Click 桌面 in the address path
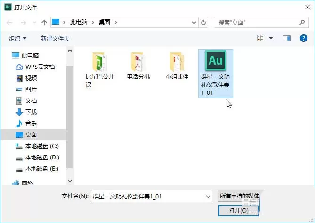Viewport: 315px width, 223px height. [x=105, y=22]
